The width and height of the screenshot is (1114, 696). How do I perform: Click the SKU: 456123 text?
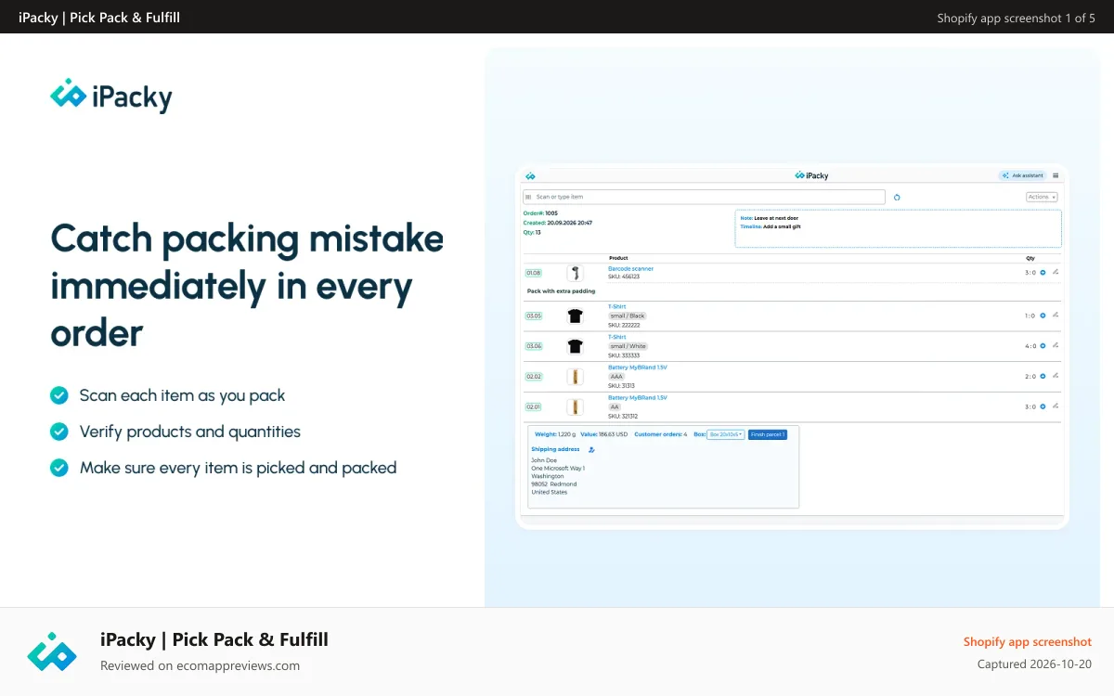point(624,277)
